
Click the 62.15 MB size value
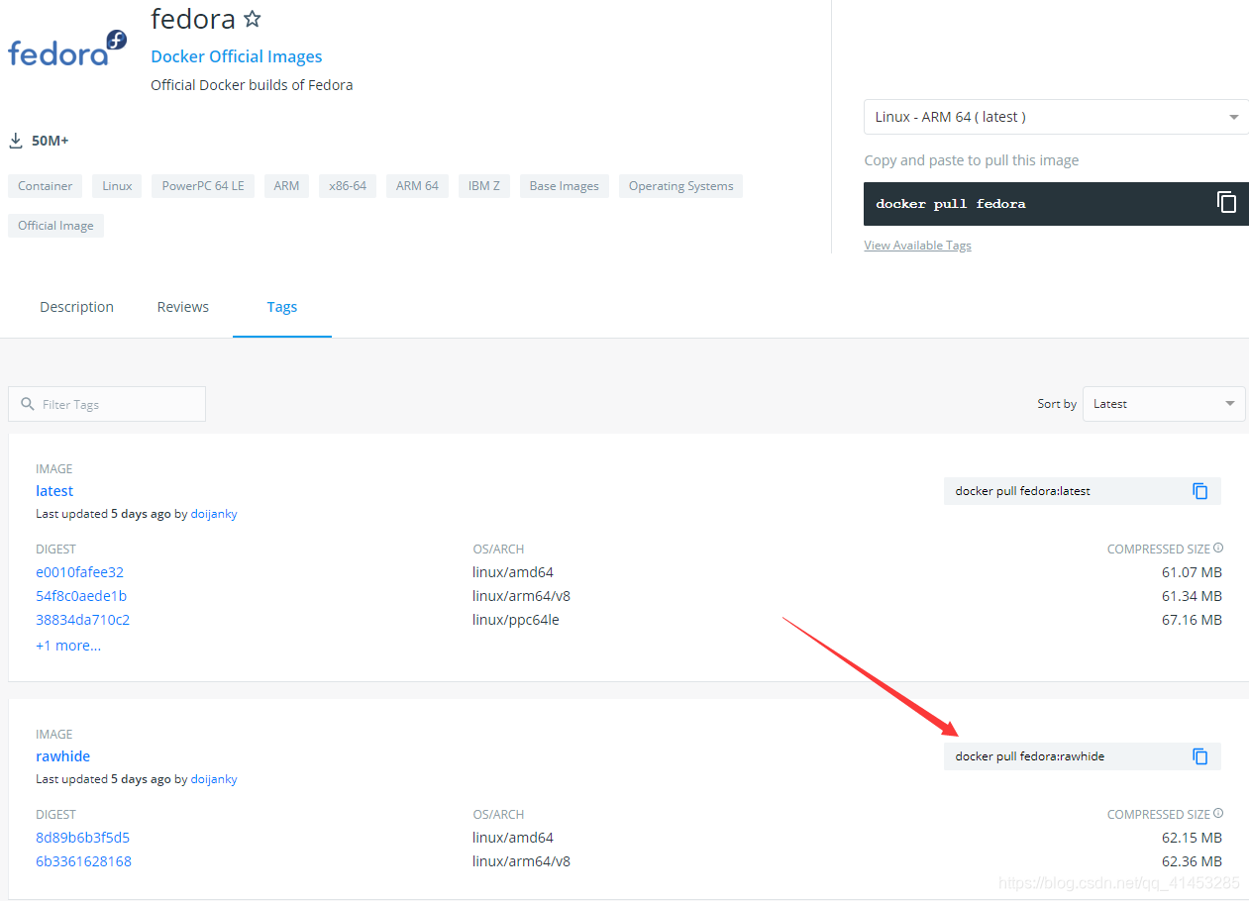1192,838
